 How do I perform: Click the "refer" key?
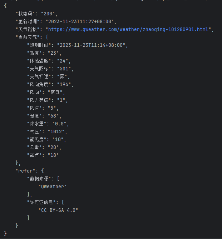pos(25,171)
